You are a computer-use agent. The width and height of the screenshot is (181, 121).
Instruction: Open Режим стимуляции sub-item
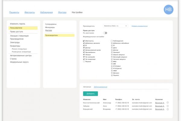pos(19,49)
